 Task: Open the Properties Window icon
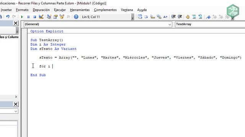tap(55, 17)
